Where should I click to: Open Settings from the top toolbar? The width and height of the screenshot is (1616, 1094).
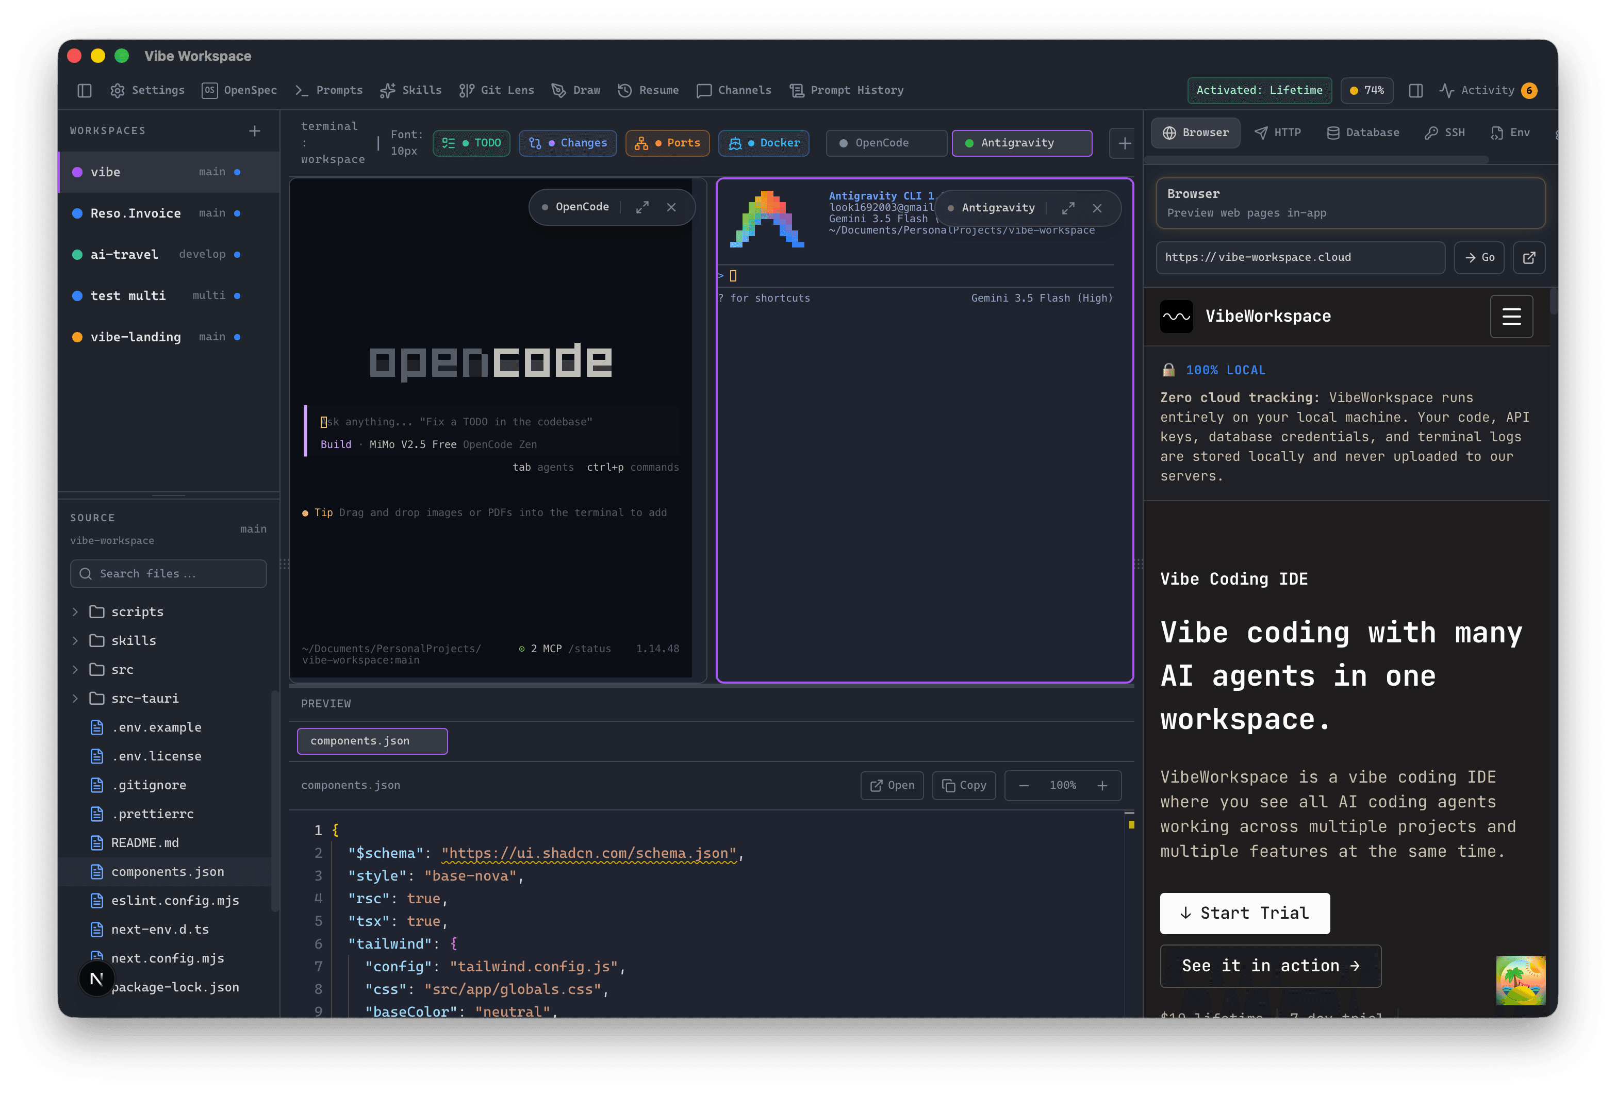coord(147,90)
